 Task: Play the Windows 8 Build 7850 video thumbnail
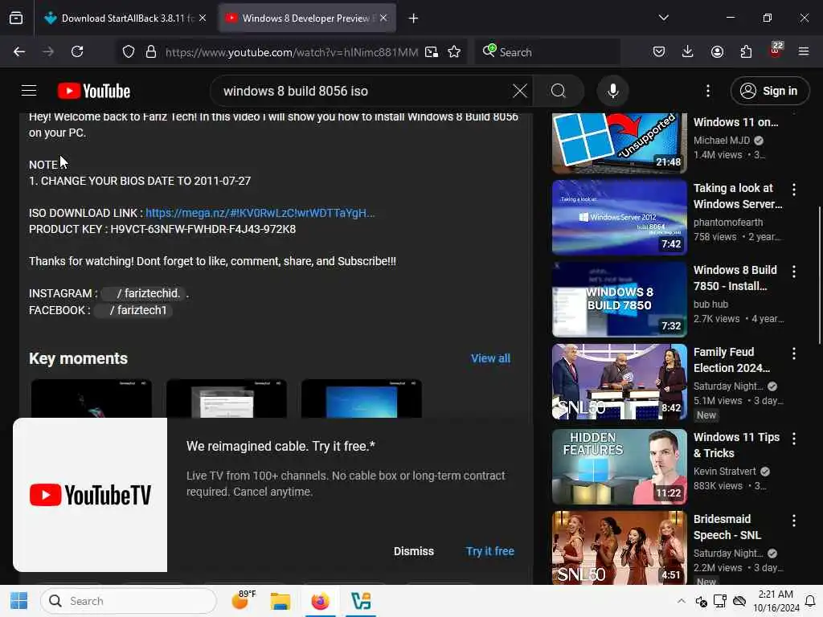[620, 299]
